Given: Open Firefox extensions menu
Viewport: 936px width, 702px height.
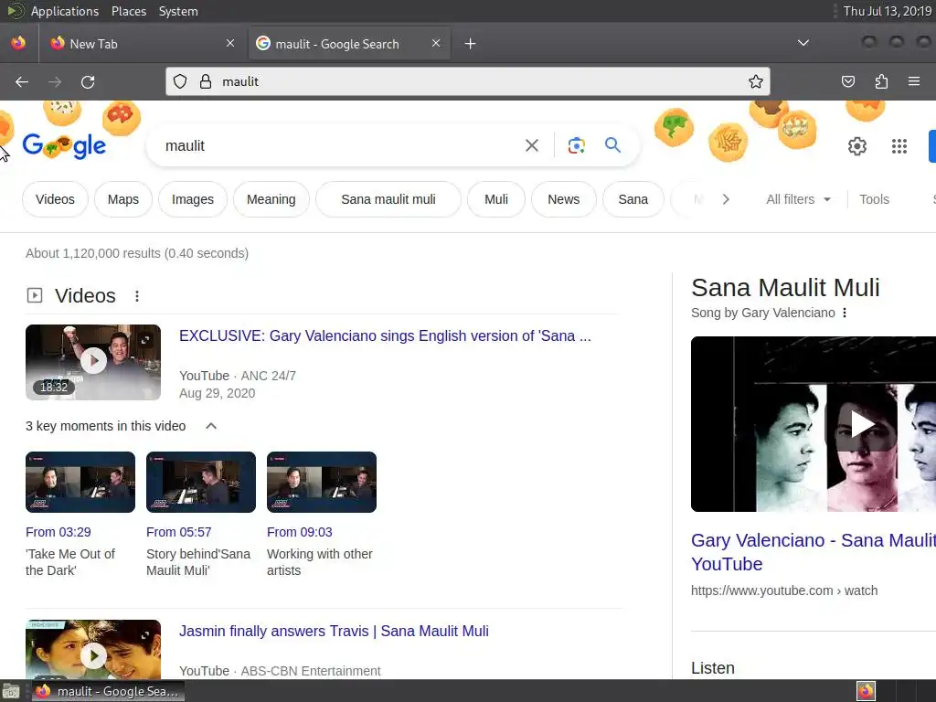Looking at the screenshot, I should pos(881,81).
